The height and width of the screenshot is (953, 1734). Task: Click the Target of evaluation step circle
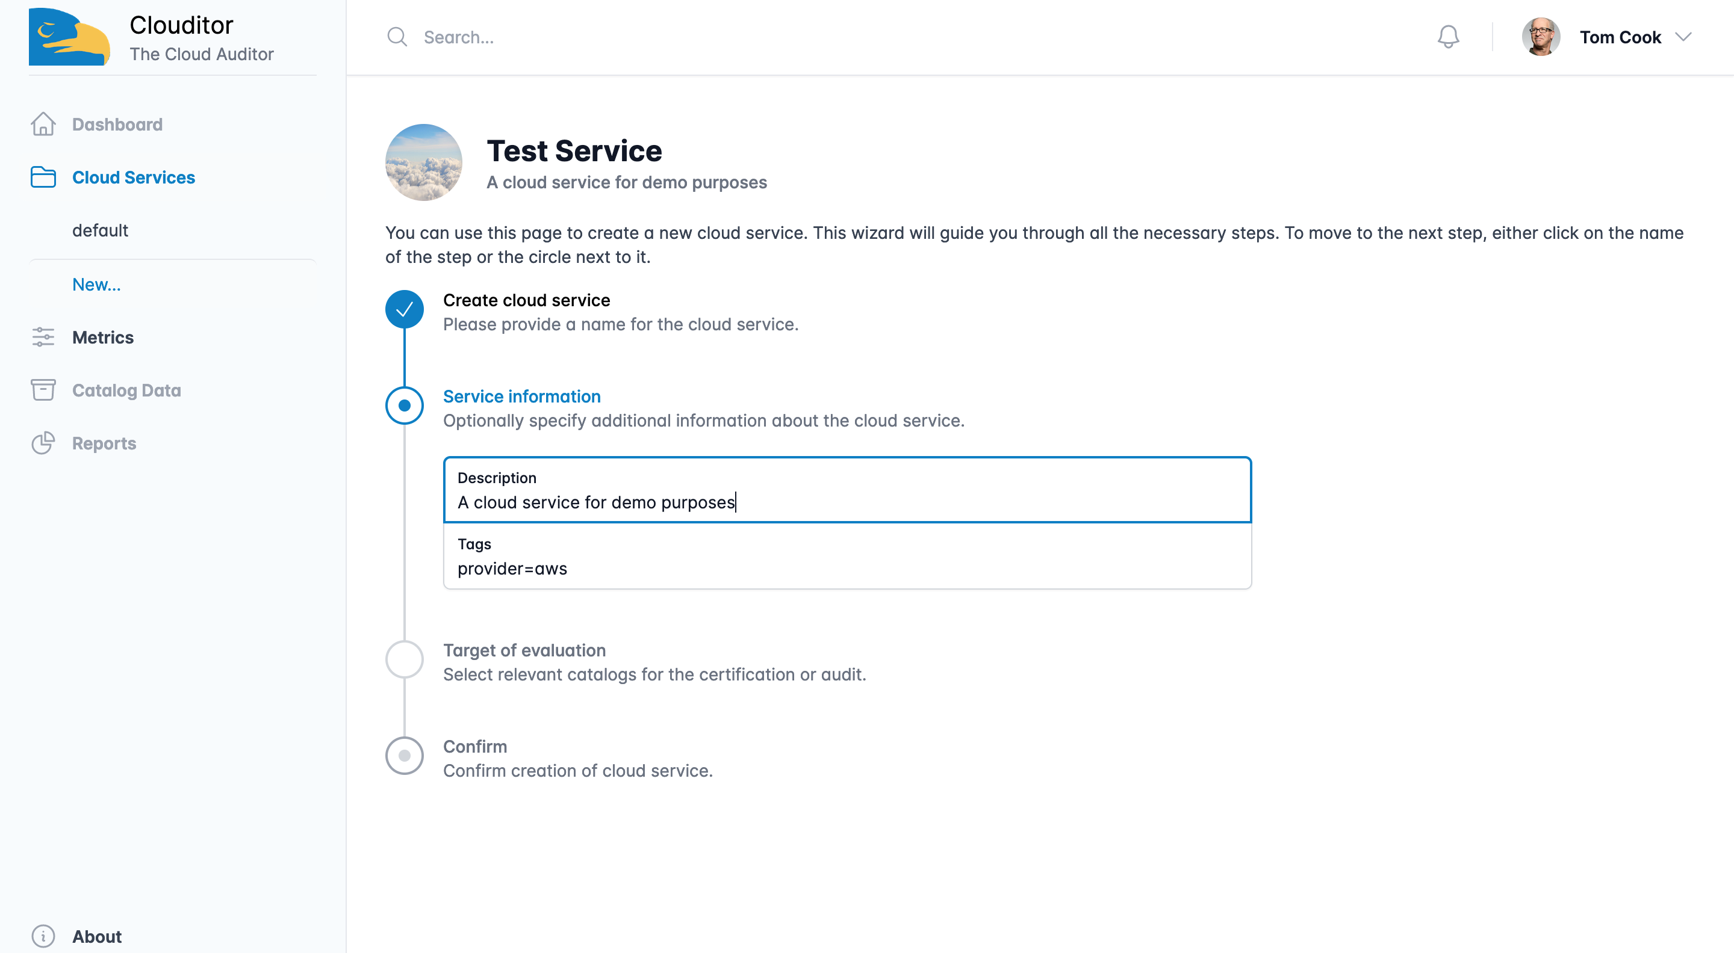tap(405, 659)
